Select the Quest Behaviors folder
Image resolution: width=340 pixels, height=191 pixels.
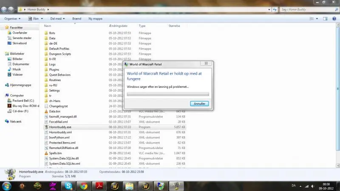click(59, 75)
